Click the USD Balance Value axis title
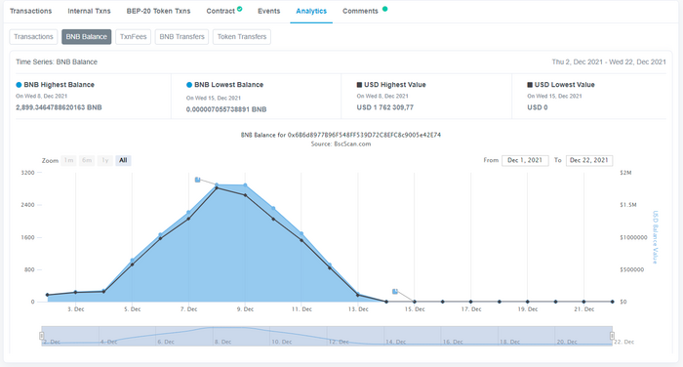Image resolution: width=683 pixels, height=367 pixels. click(655, 237)
